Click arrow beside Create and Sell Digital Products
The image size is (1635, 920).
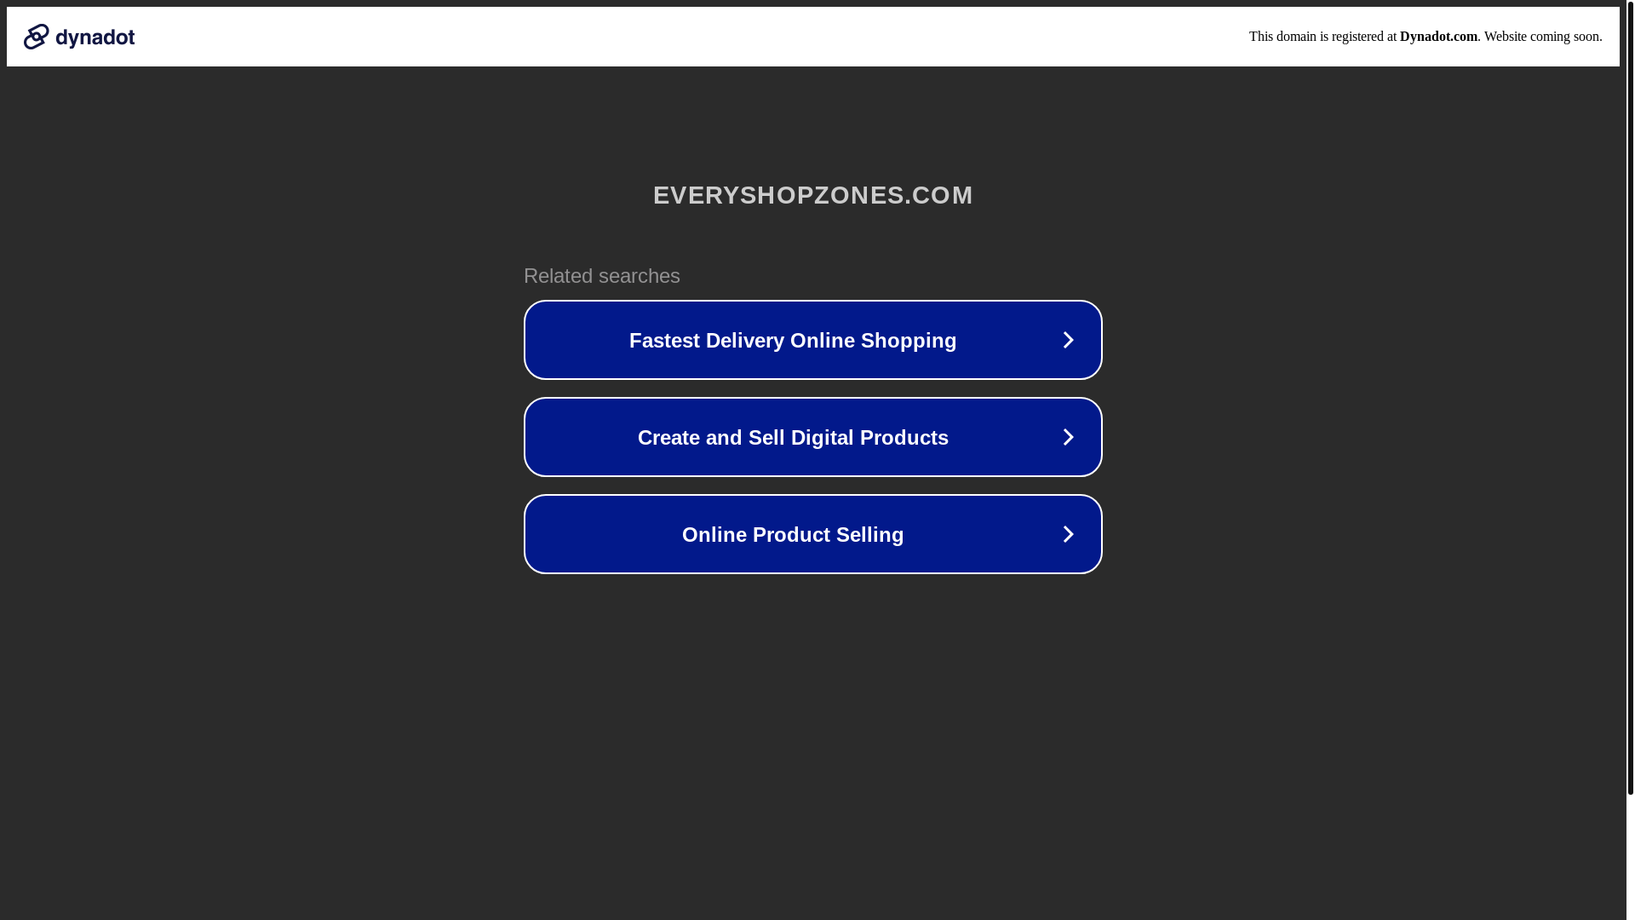[1068, 437]
